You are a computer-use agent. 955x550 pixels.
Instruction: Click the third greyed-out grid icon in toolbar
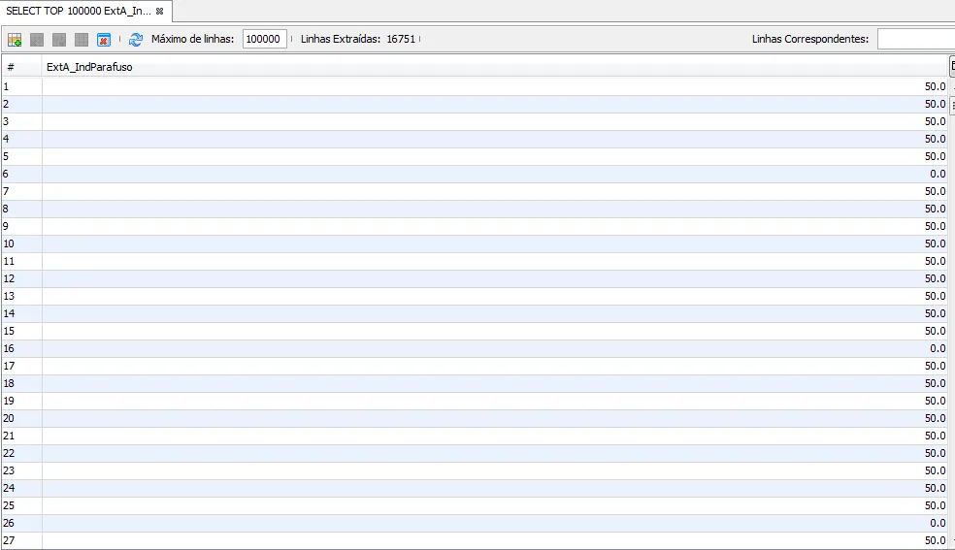(82, 40)
